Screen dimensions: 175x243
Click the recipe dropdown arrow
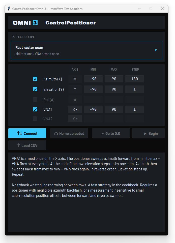click(x=156, y=50)
